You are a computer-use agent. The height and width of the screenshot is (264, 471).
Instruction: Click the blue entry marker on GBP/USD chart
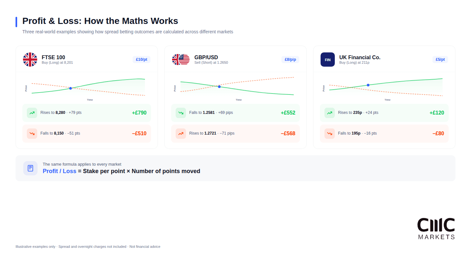219,87
